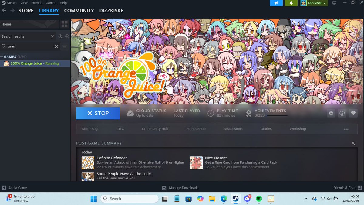Open the advanced filter options icon
The height and width of the screenshot is (205, 364).
[64, 46]
